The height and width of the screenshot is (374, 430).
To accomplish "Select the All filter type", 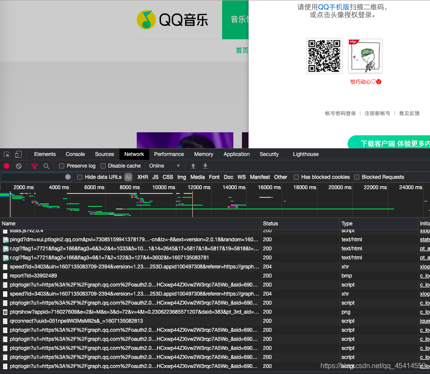I will click(129, 177).
